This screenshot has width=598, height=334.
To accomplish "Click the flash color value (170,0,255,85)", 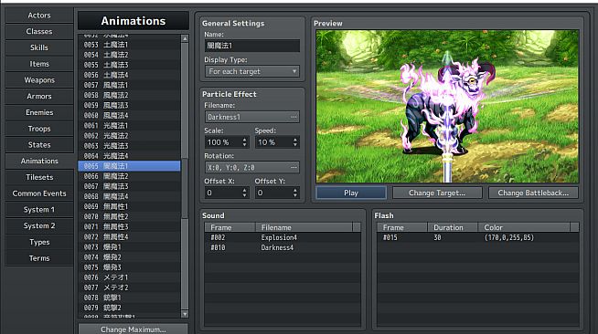I will (509, 237).
